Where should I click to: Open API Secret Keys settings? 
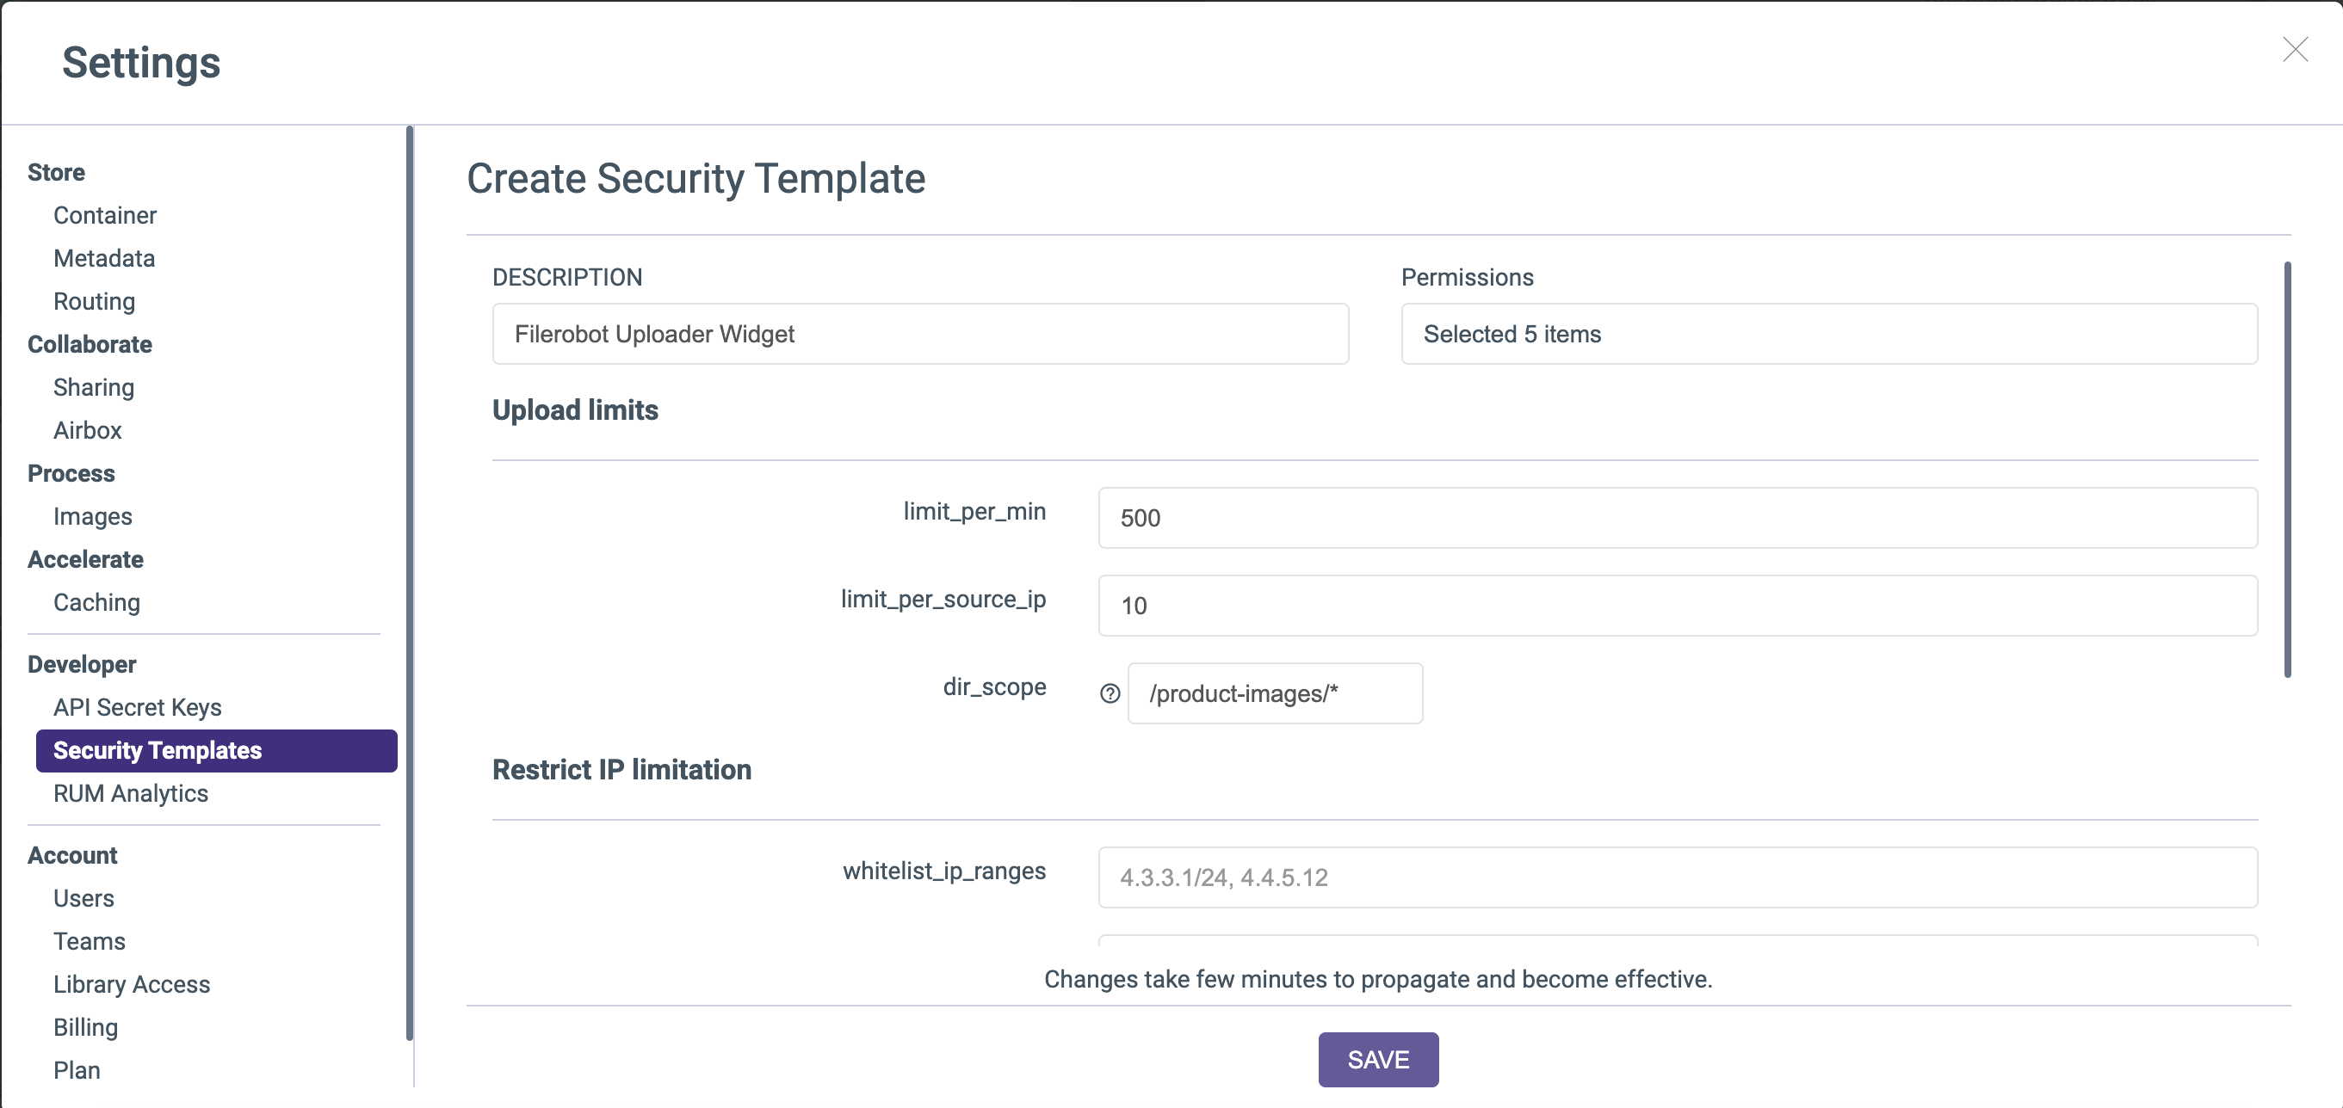click(x=138, y=707)
